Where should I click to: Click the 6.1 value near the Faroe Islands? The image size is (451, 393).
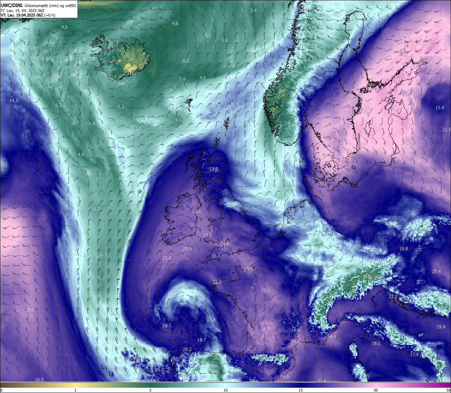(179, 120)
